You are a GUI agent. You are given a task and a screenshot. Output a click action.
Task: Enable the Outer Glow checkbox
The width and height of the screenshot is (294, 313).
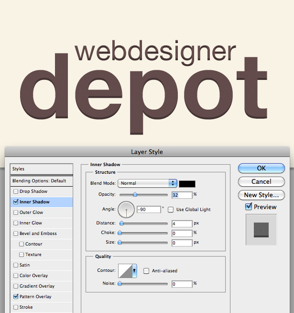(16, 212)
